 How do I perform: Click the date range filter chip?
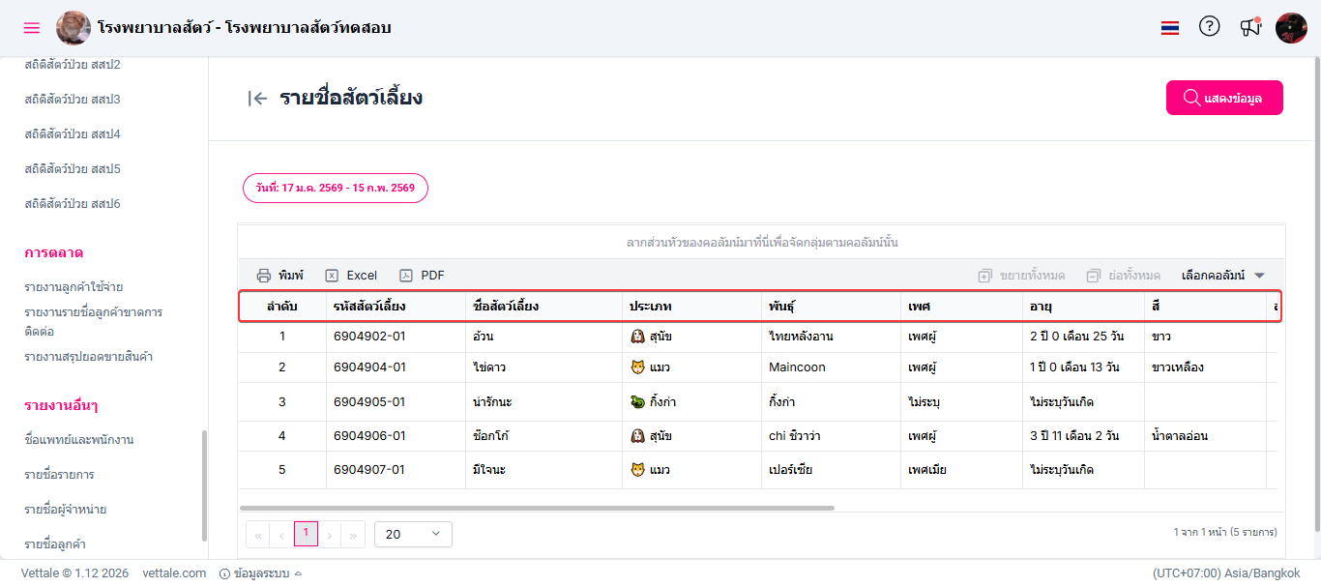(x=335, y=188)
